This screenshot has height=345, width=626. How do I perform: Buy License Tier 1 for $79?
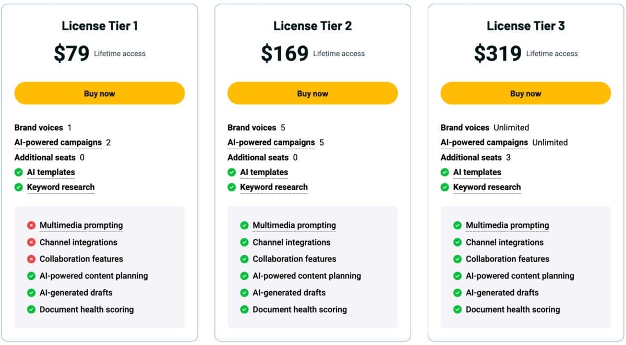point(99,93)
